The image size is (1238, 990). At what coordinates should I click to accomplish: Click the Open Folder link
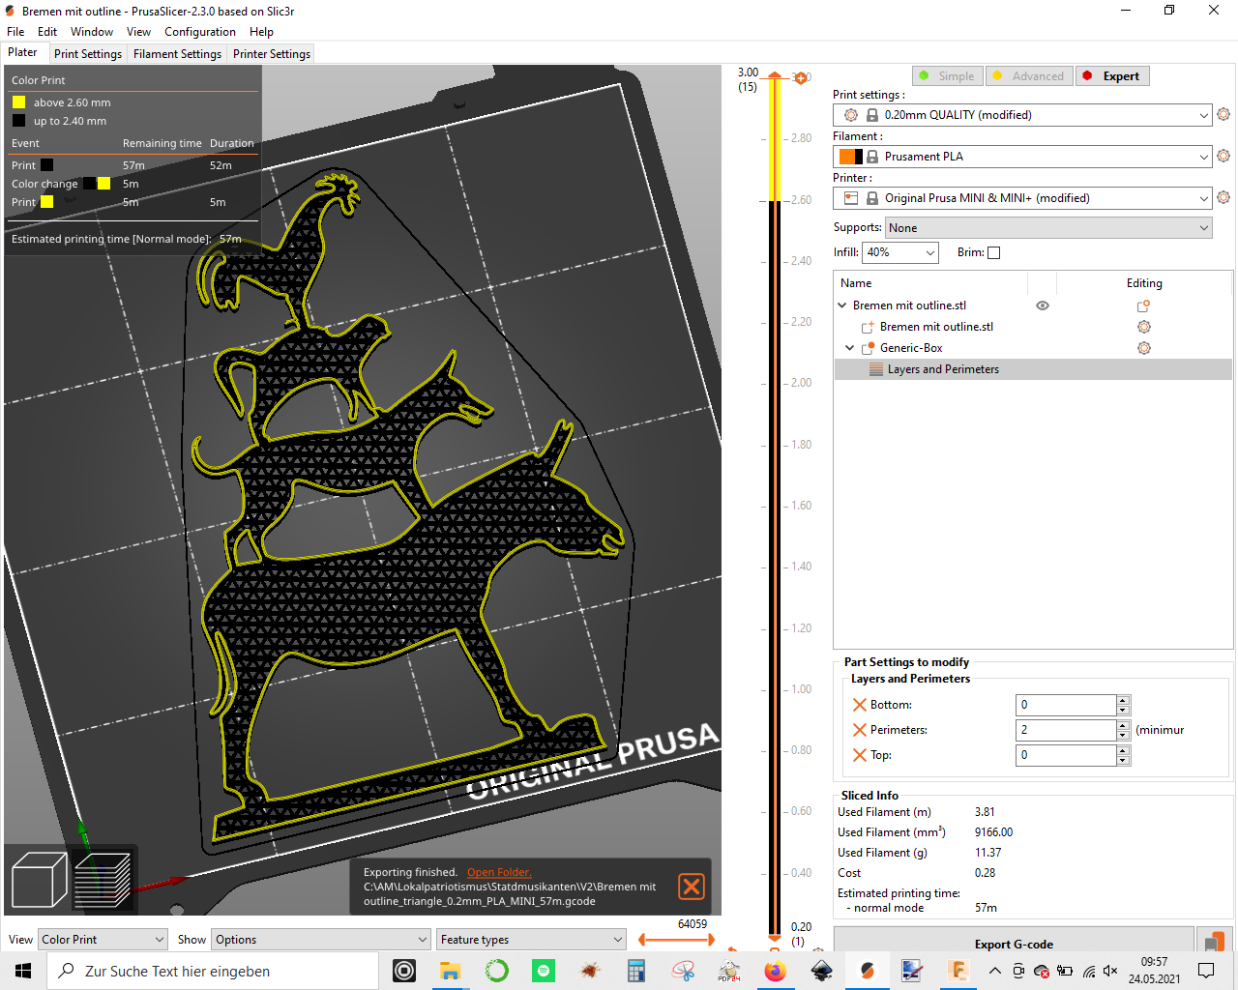[x=499, y=872]
